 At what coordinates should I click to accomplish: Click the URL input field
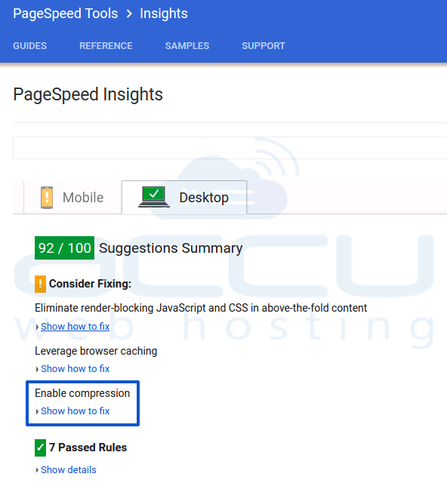tap(230, 148)
